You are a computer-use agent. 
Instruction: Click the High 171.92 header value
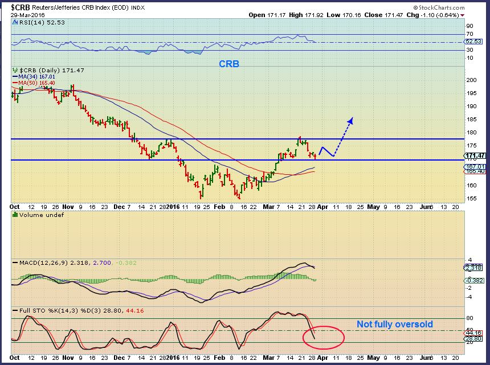point(306,15)
